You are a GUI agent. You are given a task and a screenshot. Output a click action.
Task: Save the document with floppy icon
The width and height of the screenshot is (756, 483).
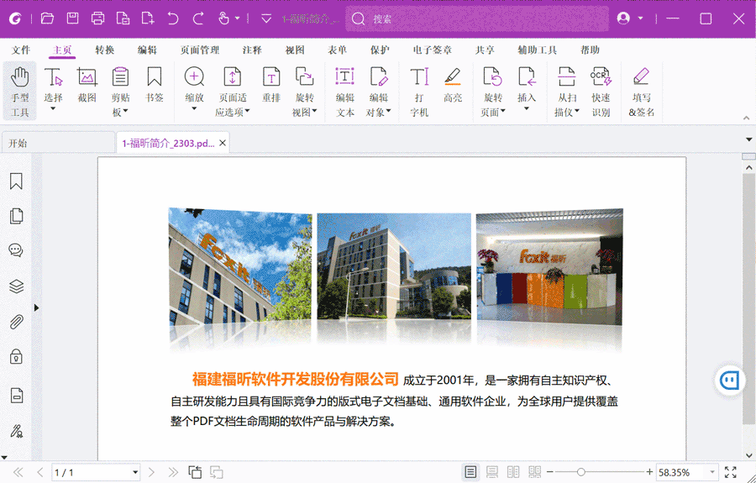tap(72, 18)
